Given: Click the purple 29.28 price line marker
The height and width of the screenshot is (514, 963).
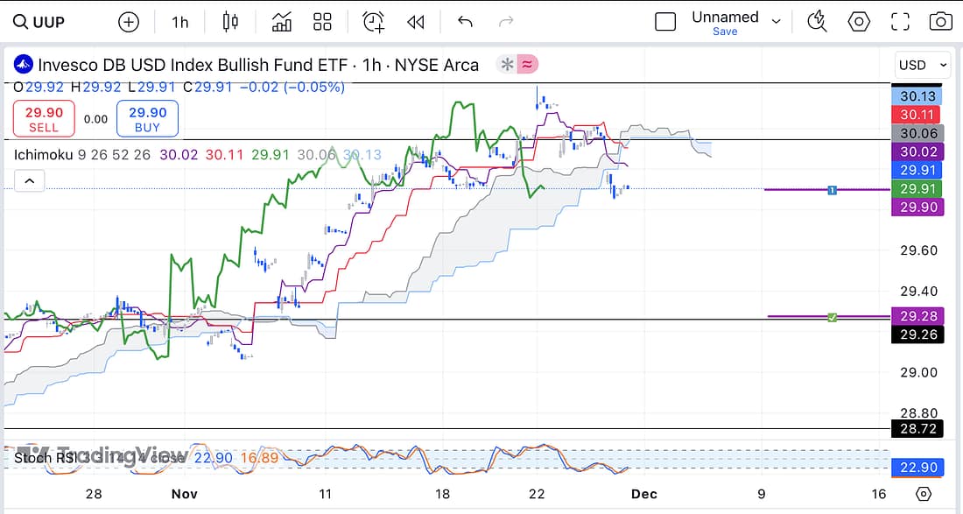Looking at the screenshot, I should click(x=832, y=316).
